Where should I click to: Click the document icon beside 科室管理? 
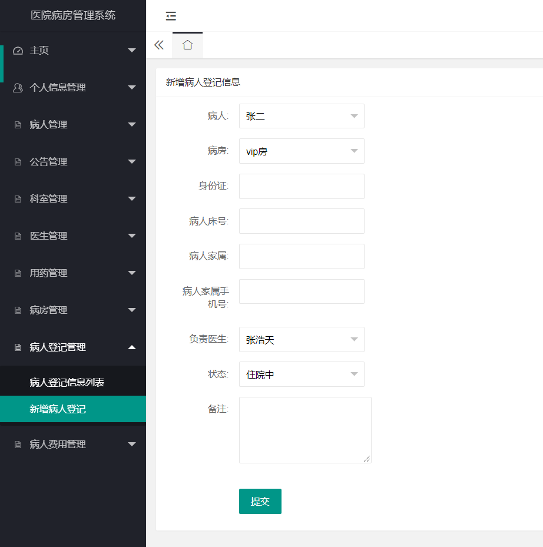coord(18,199)
